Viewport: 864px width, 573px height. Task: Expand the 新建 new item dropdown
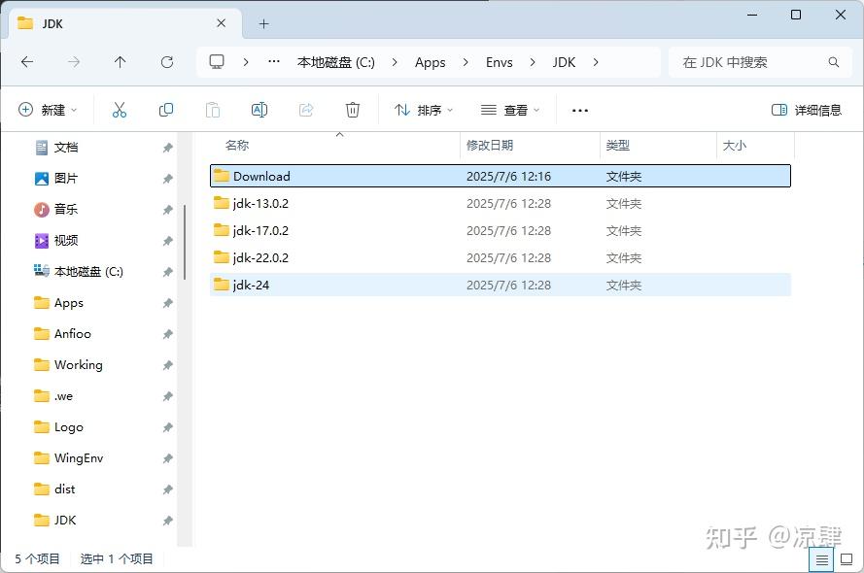coord(48,109)
